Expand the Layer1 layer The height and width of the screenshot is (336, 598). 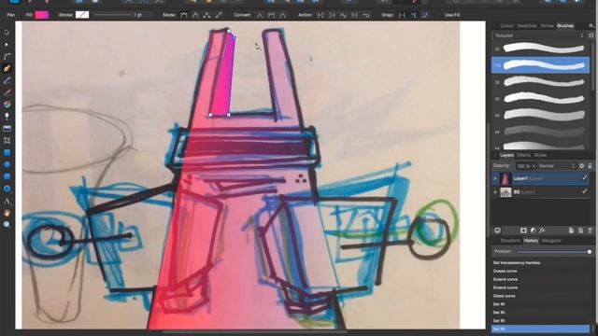click(x=495, y=178)
